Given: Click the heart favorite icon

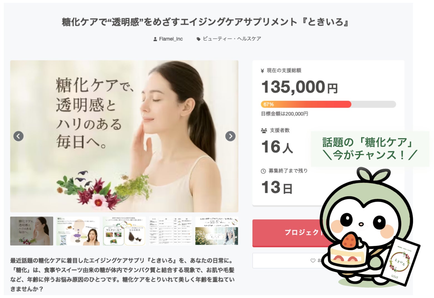Looking at the screenshot, I should point(313,260).
